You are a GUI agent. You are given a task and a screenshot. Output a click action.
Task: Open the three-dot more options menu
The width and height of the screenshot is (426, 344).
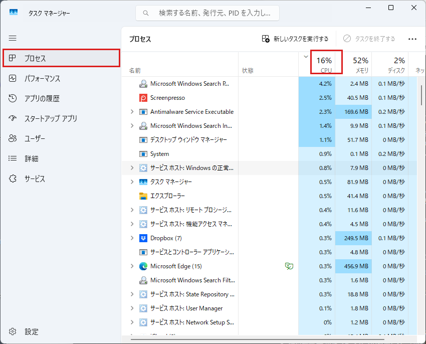[412, 39]
